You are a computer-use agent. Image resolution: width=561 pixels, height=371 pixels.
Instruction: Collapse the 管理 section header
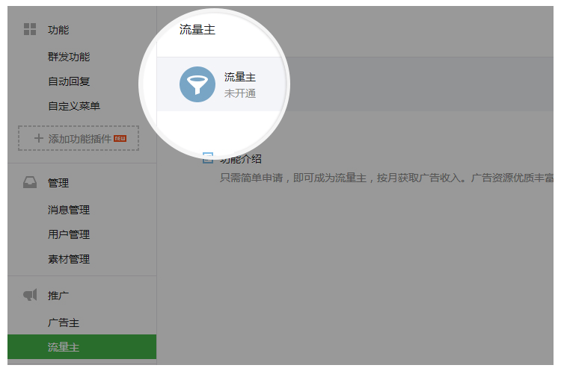pyautogui.click(x=58, y=183)
